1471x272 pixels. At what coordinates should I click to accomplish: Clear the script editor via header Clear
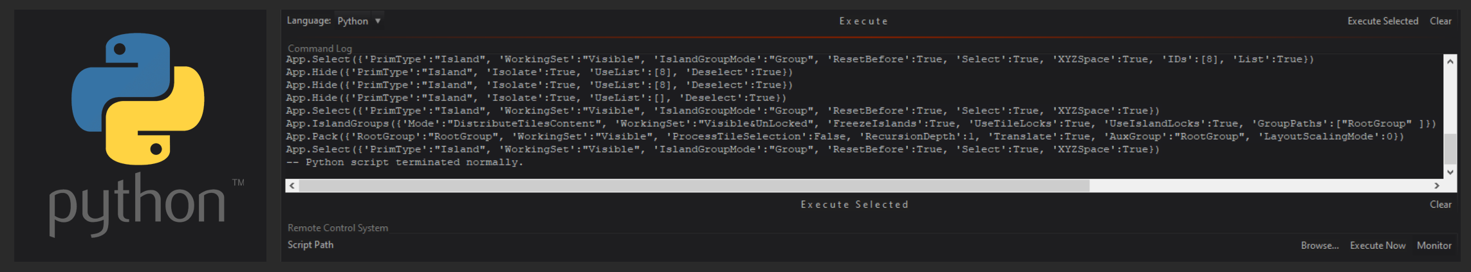(1440, 21)
